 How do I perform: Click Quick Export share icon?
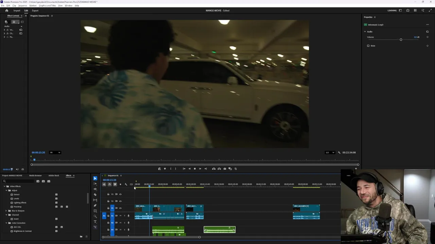click(x=408, y=11)
